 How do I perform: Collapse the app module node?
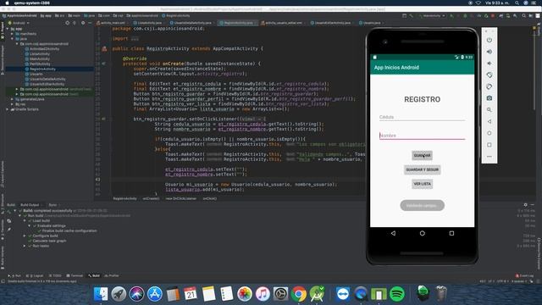(x=8, y=29)
